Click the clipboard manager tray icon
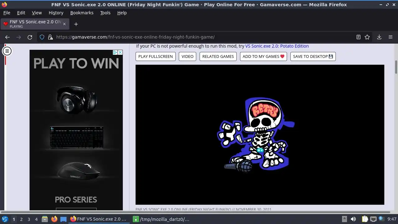This screenshot has height=224, width=398. [365, 219]
